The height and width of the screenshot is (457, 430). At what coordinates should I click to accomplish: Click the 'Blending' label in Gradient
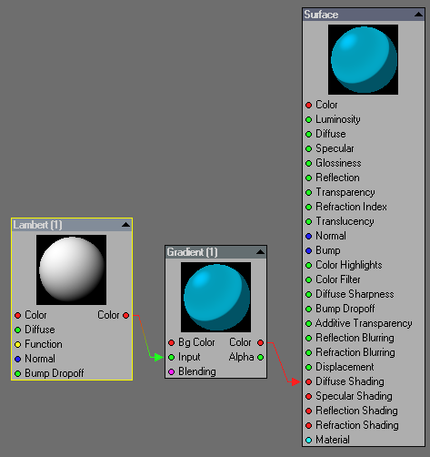[x=197, y=371]
